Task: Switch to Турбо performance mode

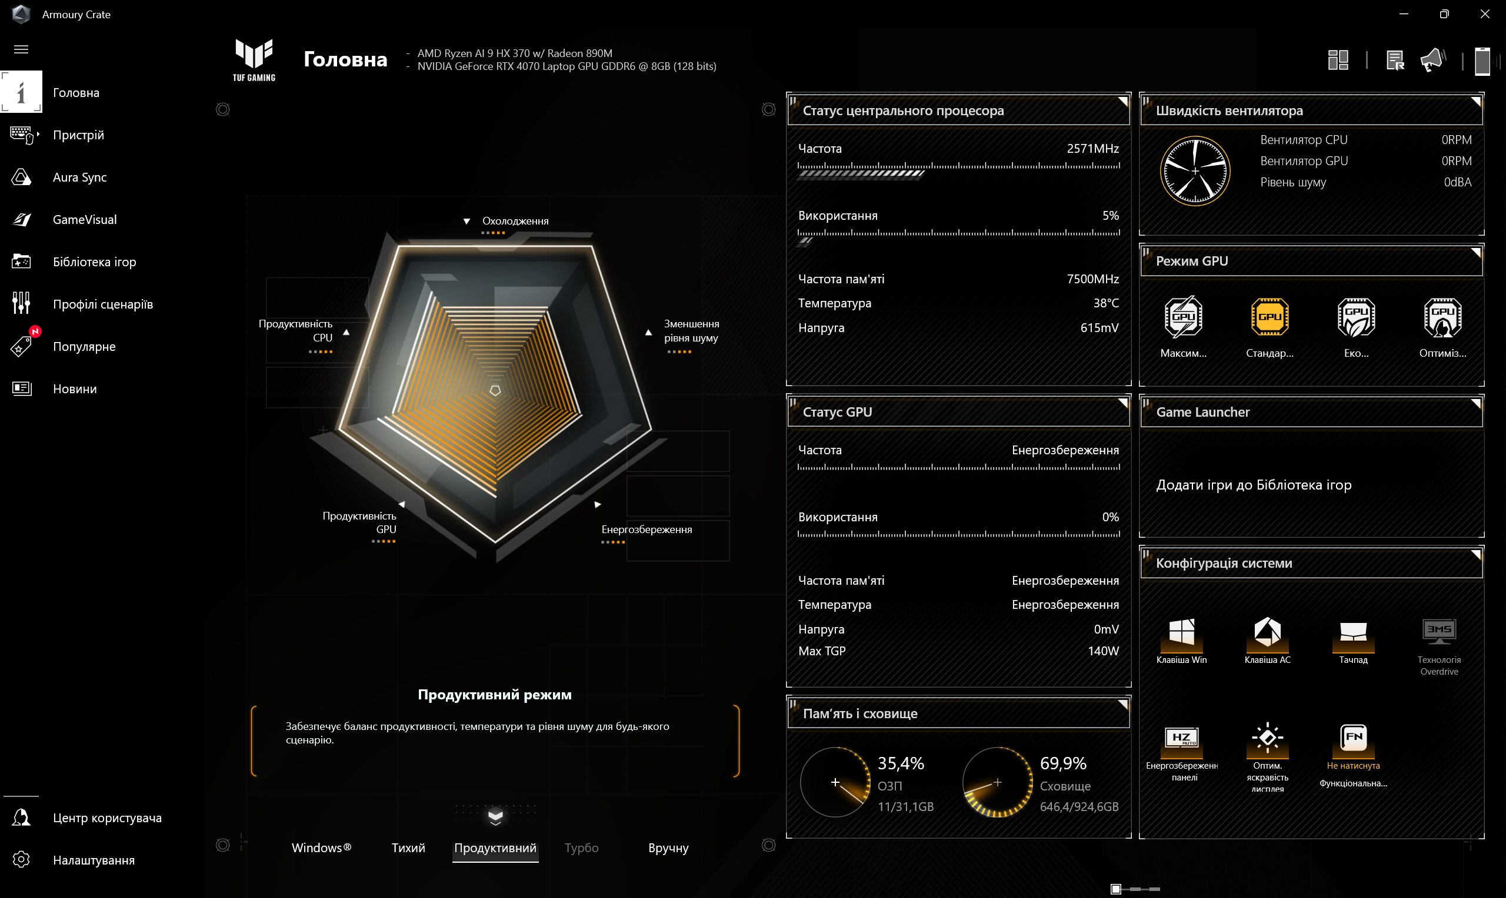Action: 583,848
